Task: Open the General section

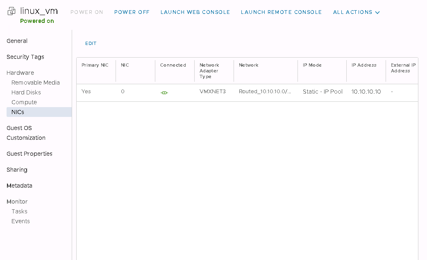Action: (x=17, y=41)
